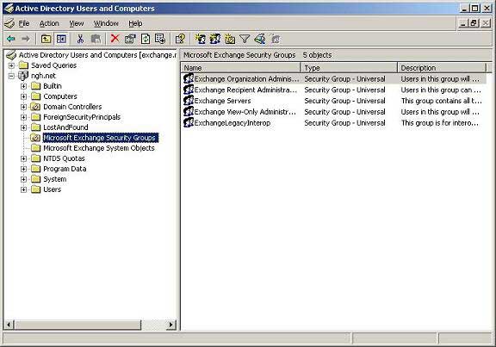Click description 'This group contains all t...'
This screenshot has height=347, width=496.
(x=441, y=101)
